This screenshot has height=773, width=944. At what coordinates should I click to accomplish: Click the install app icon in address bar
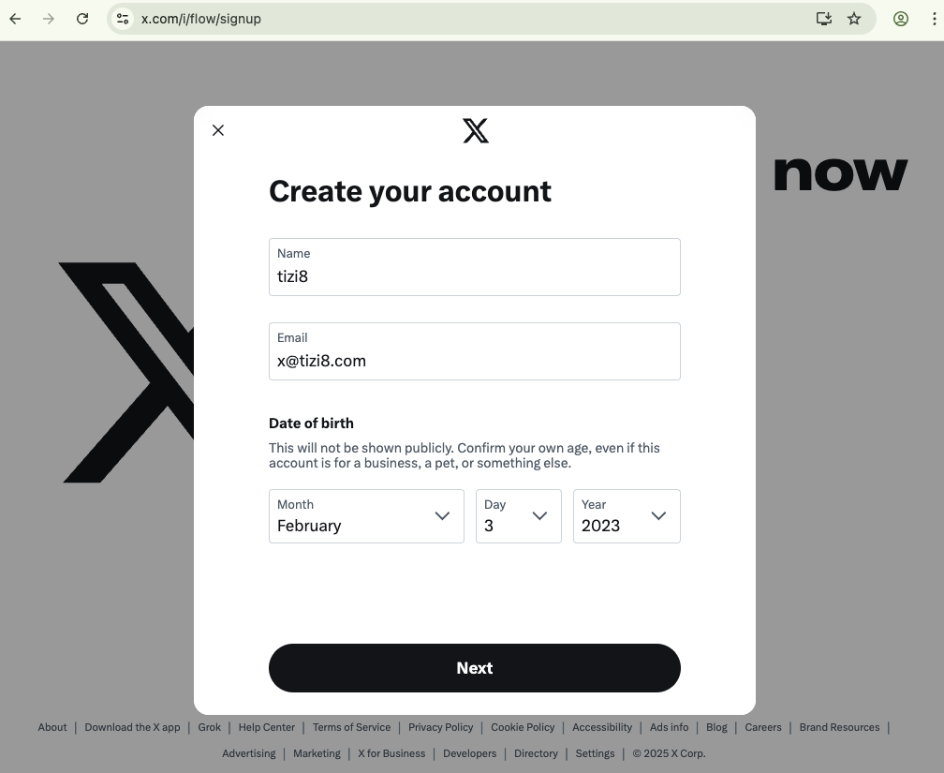pos(823,19)
